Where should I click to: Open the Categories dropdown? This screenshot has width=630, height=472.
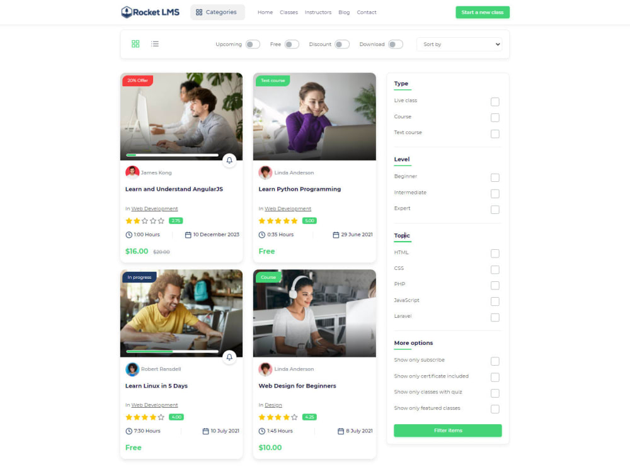point(217,12)
